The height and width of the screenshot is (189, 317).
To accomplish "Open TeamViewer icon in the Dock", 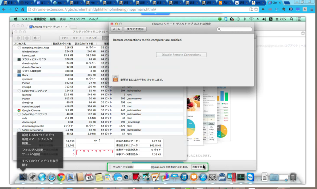I will pos(250,177).
